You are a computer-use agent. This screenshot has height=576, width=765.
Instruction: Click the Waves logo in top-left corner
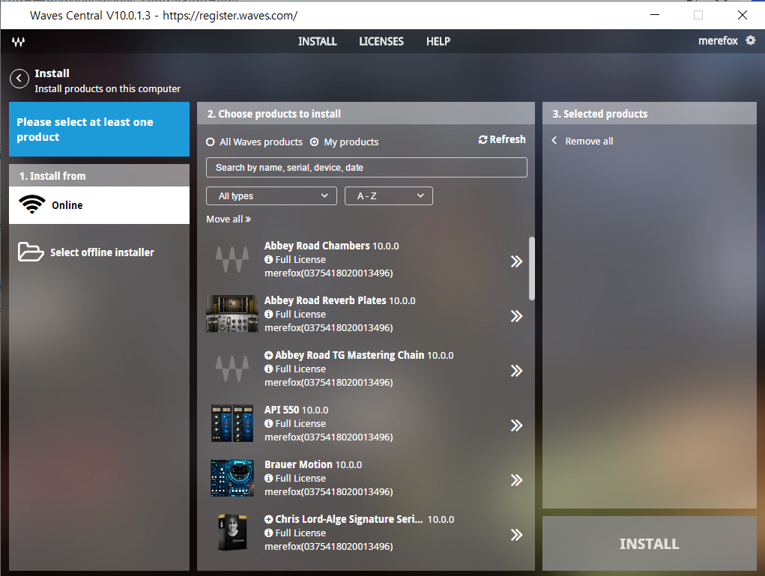(18, 42)
